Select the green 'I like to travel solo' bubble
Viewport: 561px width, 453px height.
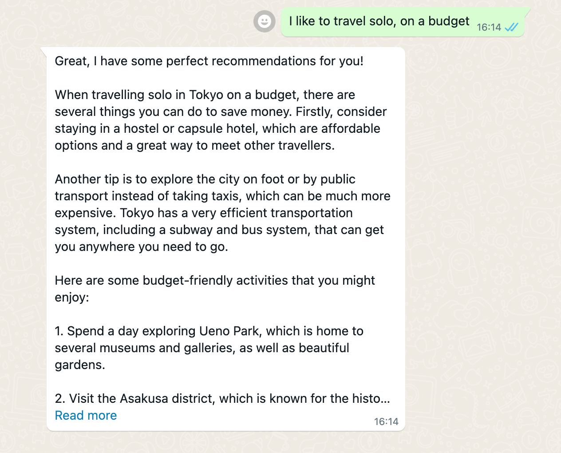pyautogui.click(x=403, y=22)
